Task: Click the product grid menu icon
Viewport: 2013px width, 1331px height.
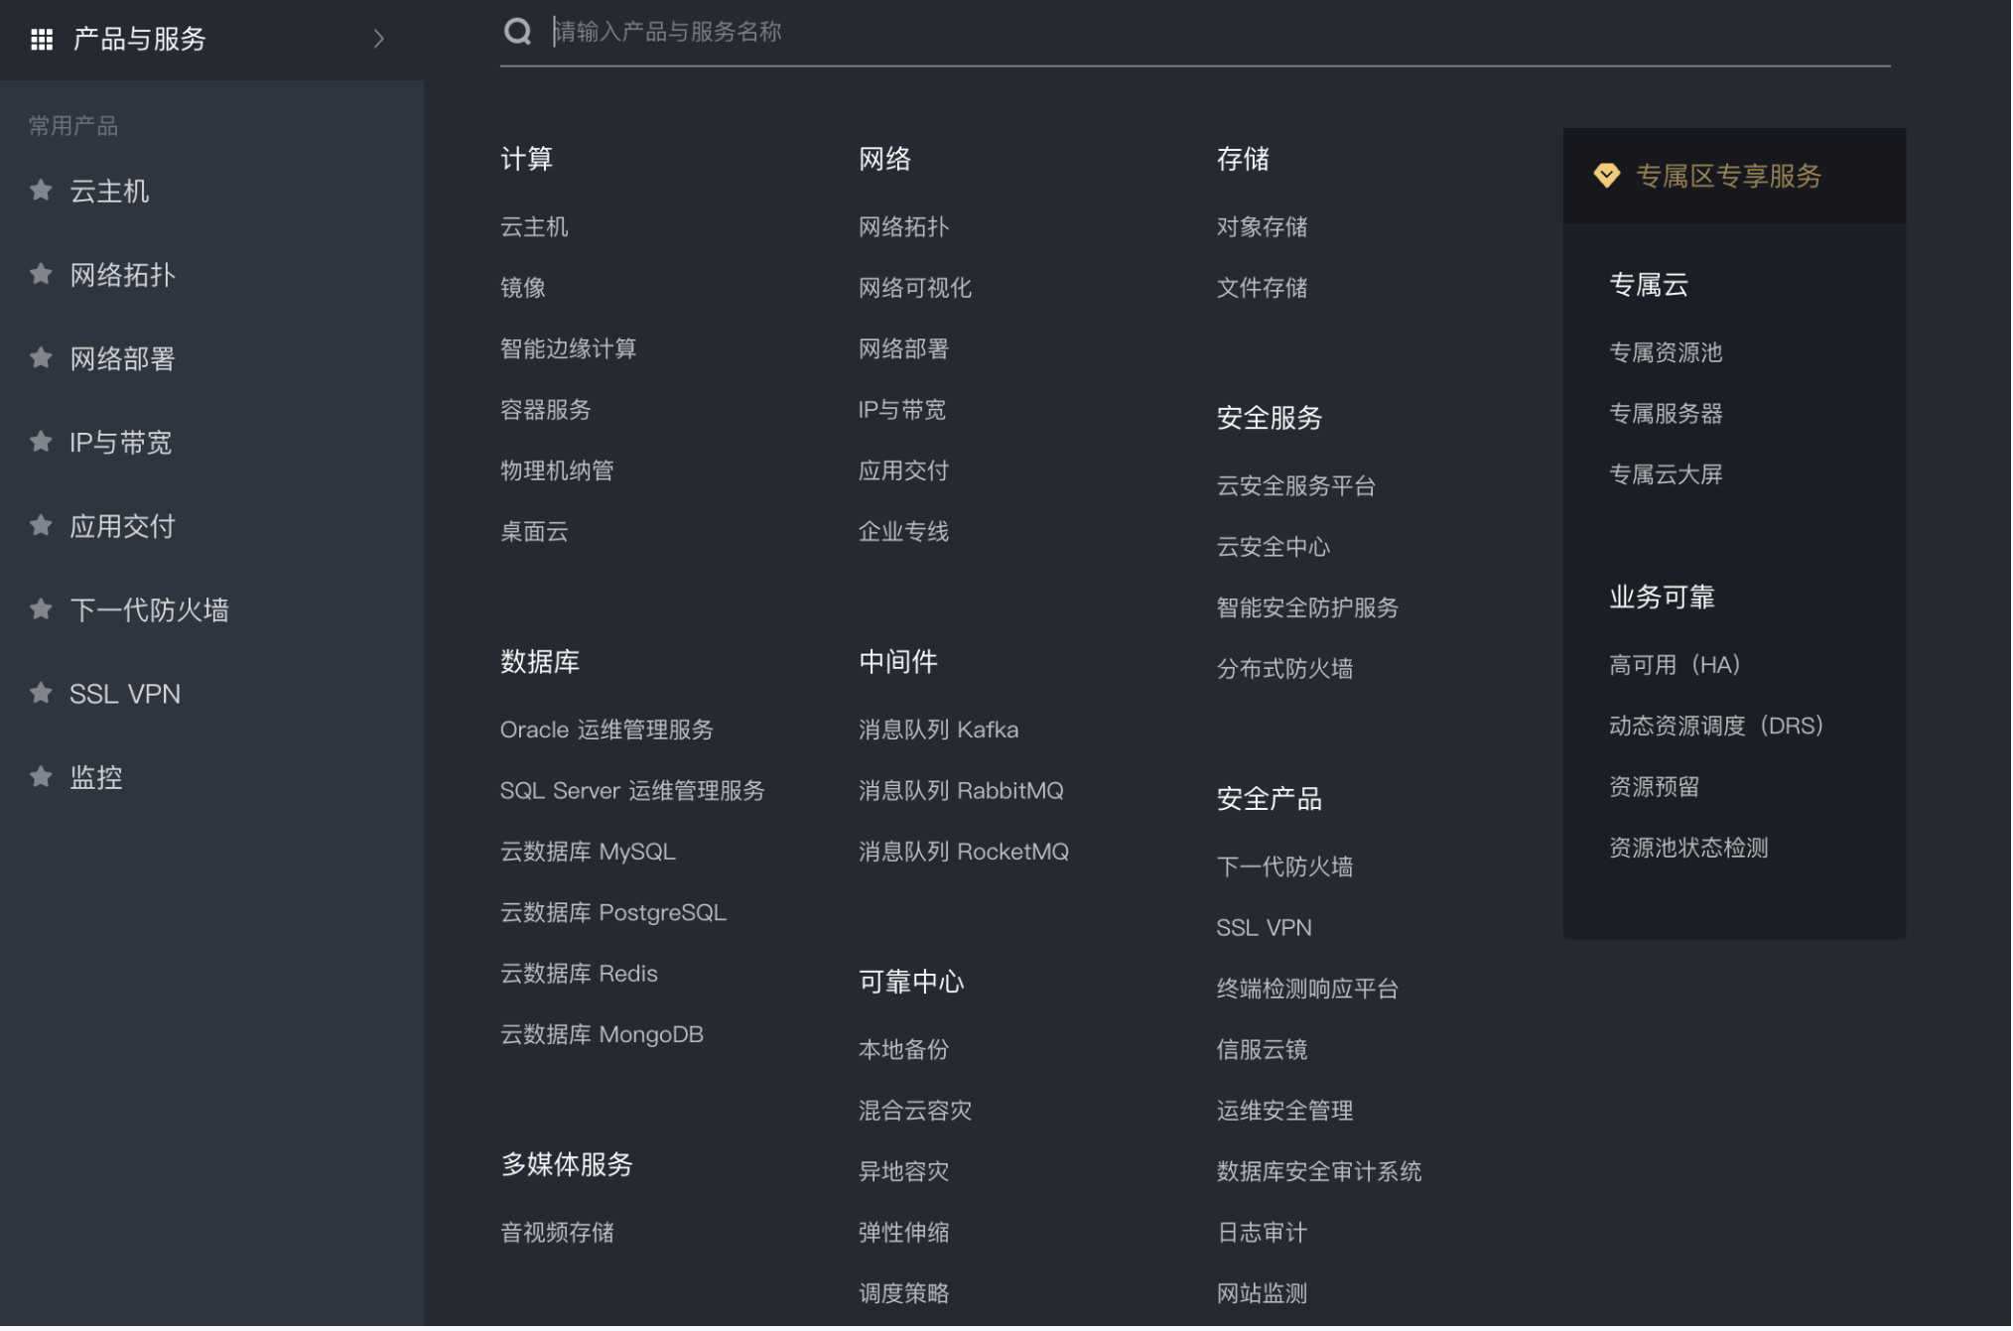Action: (42, 39)
